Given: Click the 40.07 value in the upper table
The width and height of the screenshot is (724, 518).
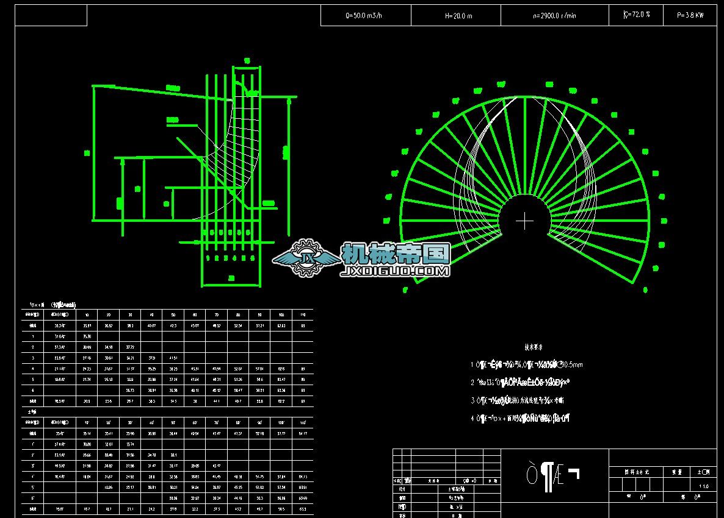Looking at the screenshot, I should click(x=151, y=326).
